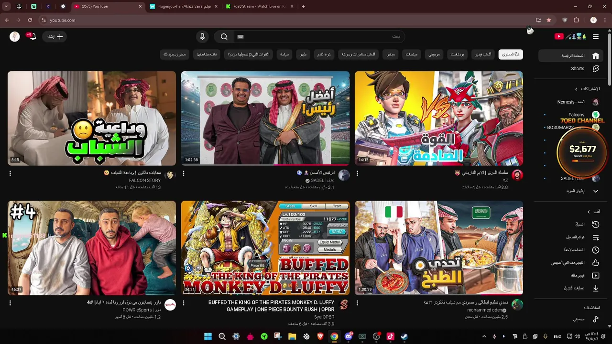The width and height of the screenshot is (612, 344).
Task: Click in the YouTube search box
Action: [319, 36]
